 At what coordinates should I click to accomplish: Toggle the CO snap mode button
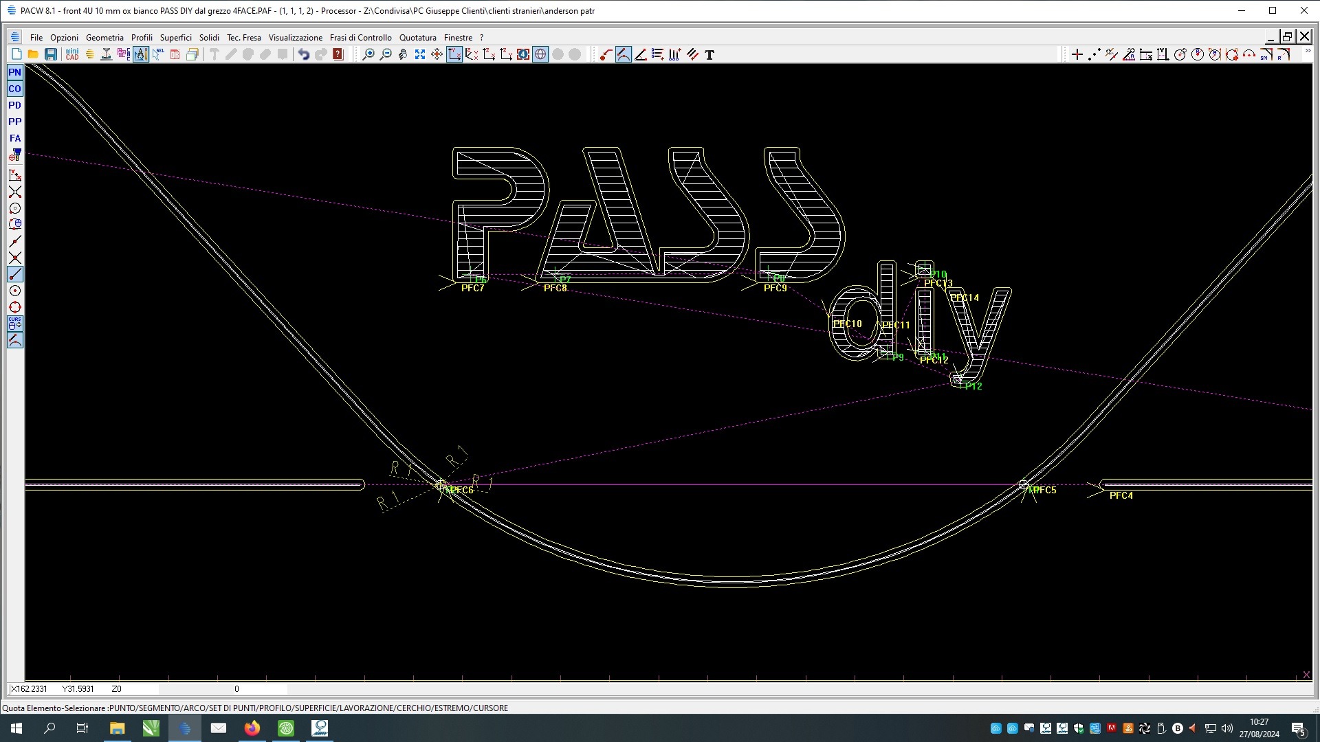(x=15, y=89)
